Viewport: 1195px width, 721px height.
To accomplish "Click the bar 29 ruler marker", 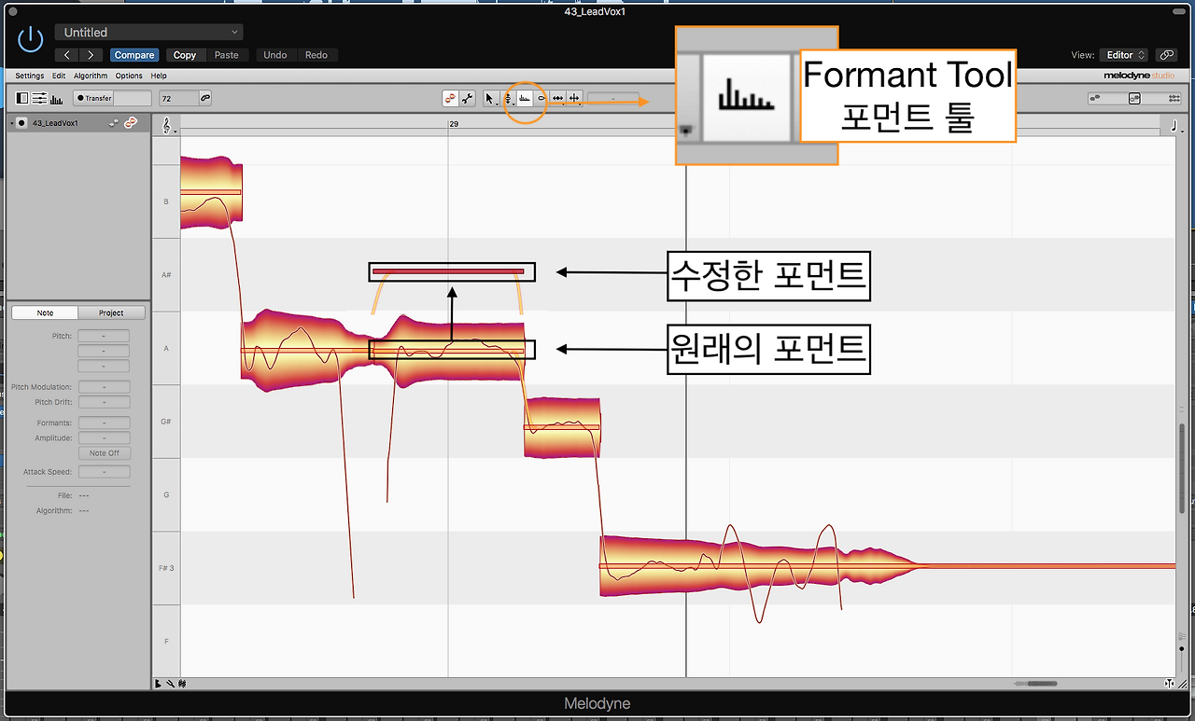I will tap(454, 124).
